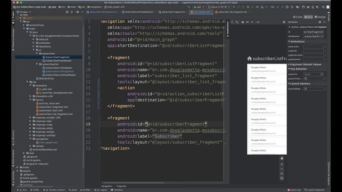Open the Layout Inspector
The width and height of the screenshot is (342, 192).
315,190
